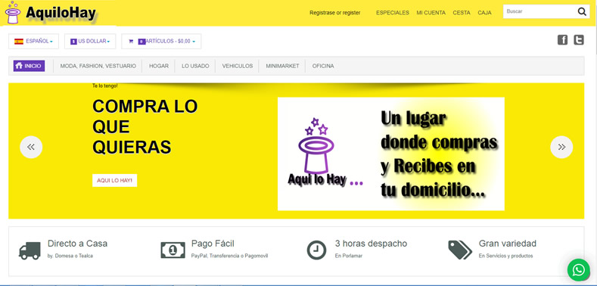Click 'En Porlamar' text
Viewport: 597px width, 286px height.
(x=349, y=256)
